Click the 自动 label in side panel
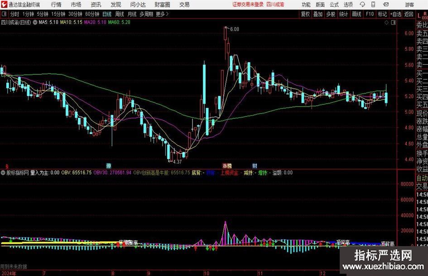The height and width of the screenshot is (276, 428). (422, 178)
